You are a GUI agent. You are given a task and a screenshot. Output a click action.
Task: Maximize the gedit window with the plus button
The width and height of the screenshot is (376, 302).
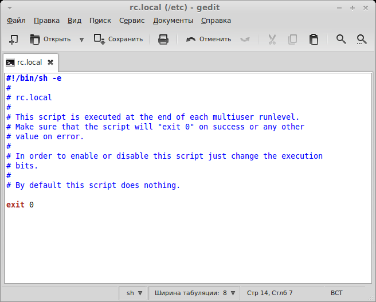[x=352, y=8]
